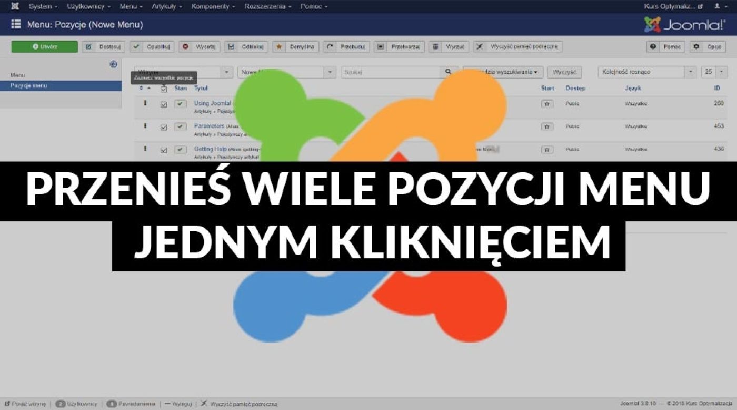This screenshot has width=737, height=410.
Task: Click status bar Wyczyść pamięć podręczną link
Action: (x=240, y=404)
